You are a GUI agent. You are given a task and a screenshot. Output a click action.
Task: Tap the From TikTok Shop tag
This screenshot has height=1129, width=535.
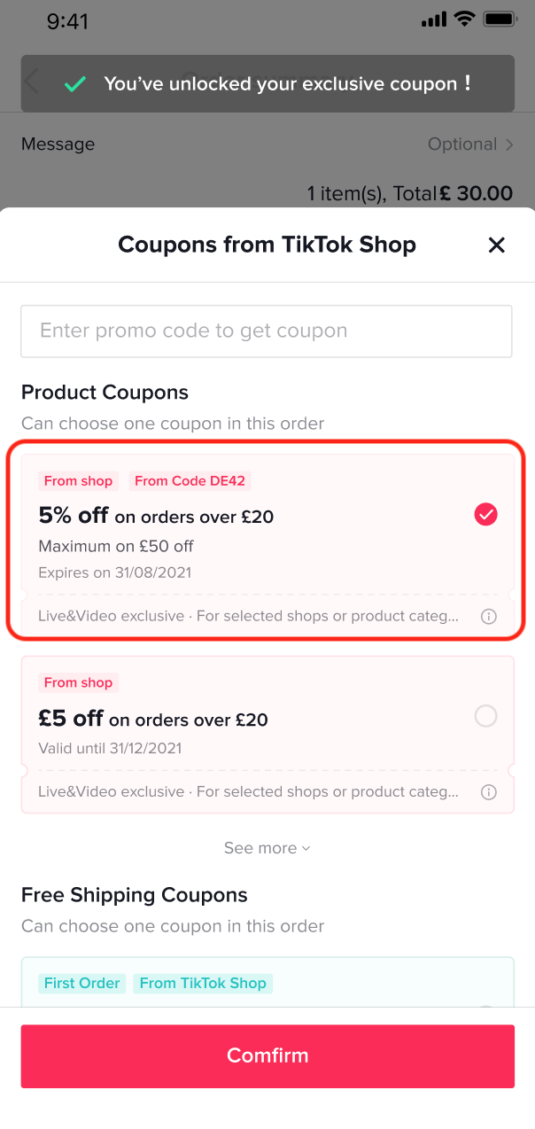point(203,983)
